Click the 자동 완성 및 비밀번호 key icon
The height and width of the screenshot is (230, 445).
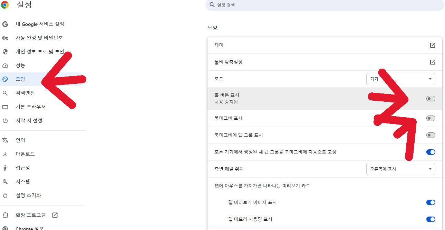(x=5, y=38)
